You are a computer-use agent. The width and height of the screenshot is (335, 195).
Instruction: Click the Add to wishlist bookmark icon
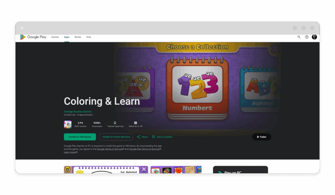tap(154, 137)
